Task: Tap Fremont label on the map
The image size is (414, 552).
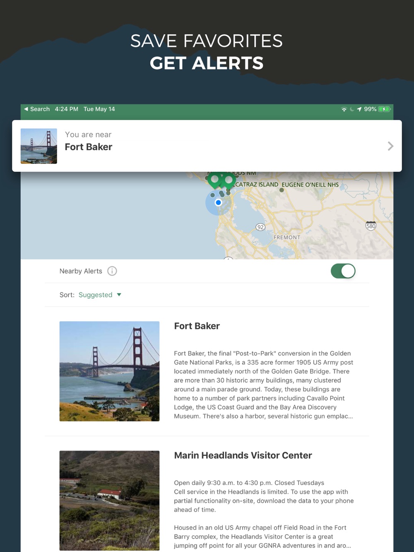Action: pos(287,238)
